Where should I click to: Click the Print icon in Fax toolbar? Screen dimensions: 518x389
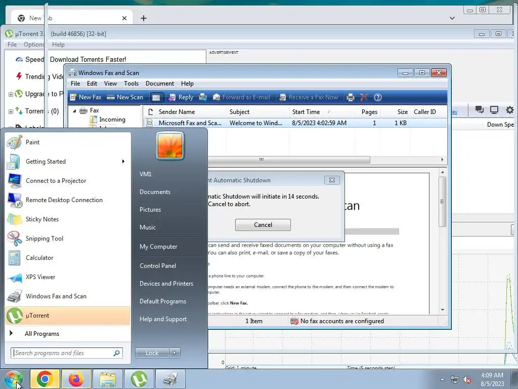[x=351, y=97]
